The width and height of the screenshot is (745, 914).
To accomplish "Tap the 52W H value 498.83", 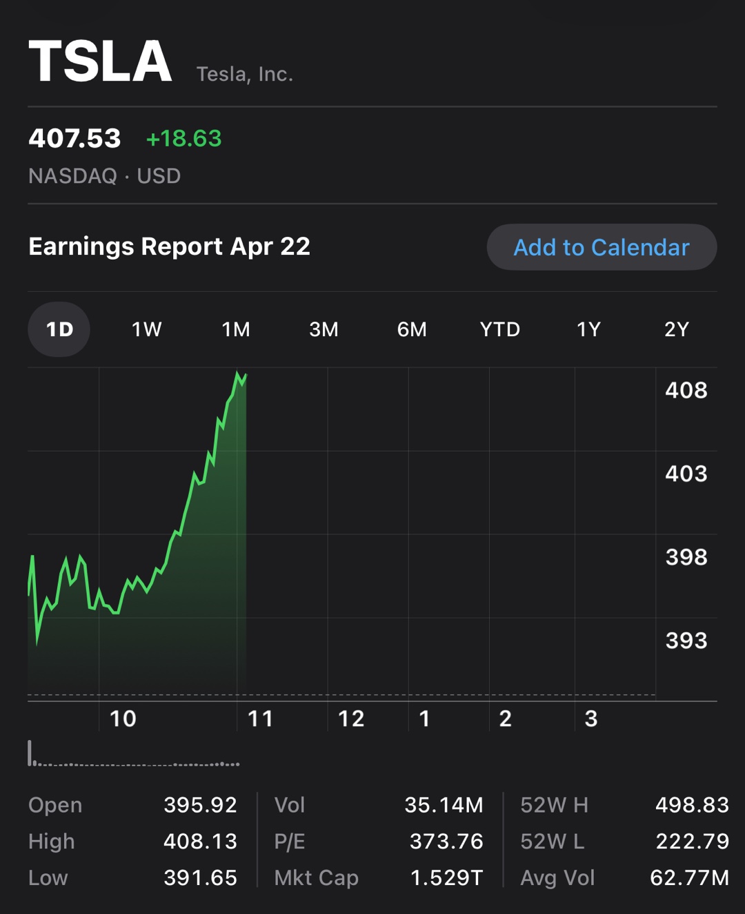I will coord(692,805).
